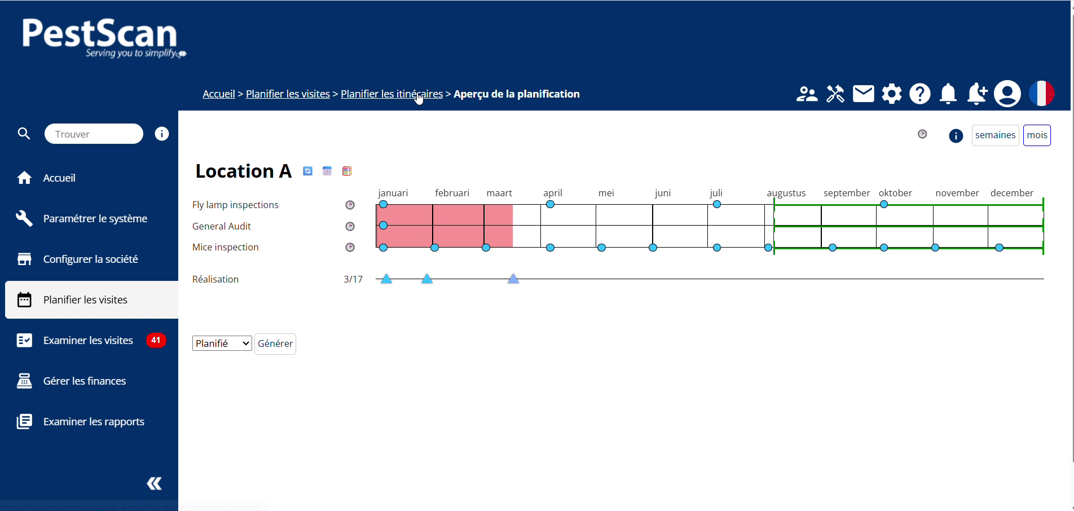Open the info icon beside the Trouver field

tap(162, 134)
